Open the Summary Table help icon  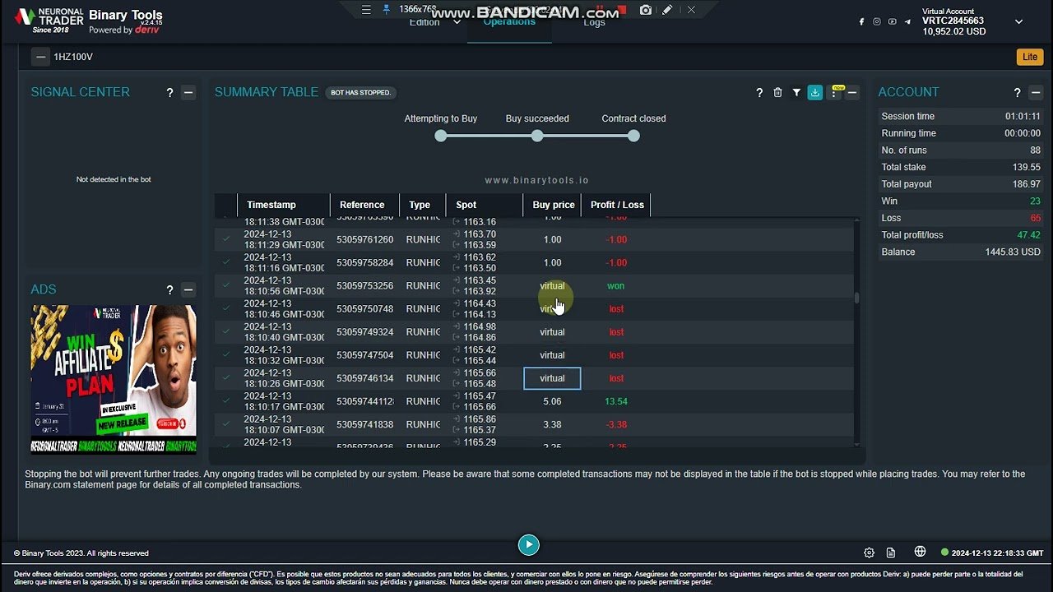[759, 93]
